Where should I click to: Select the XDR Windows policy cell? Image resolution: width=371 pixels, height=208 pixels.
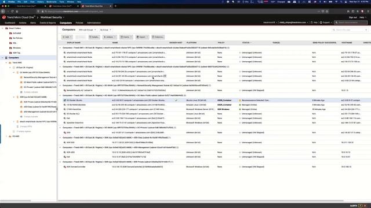tap(223, 109)
